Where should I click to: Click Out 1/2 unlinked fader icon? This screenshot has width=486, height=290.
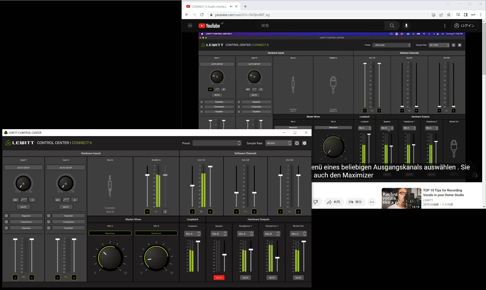click(201, 212)
